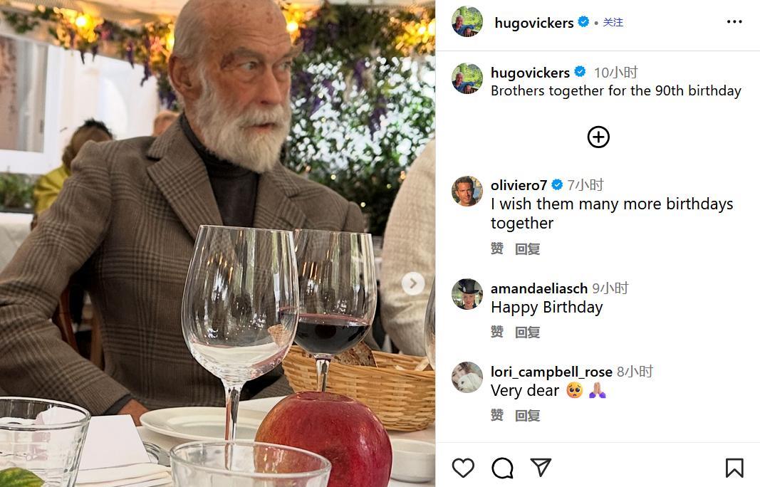Click the 关注 follow button

613,22
